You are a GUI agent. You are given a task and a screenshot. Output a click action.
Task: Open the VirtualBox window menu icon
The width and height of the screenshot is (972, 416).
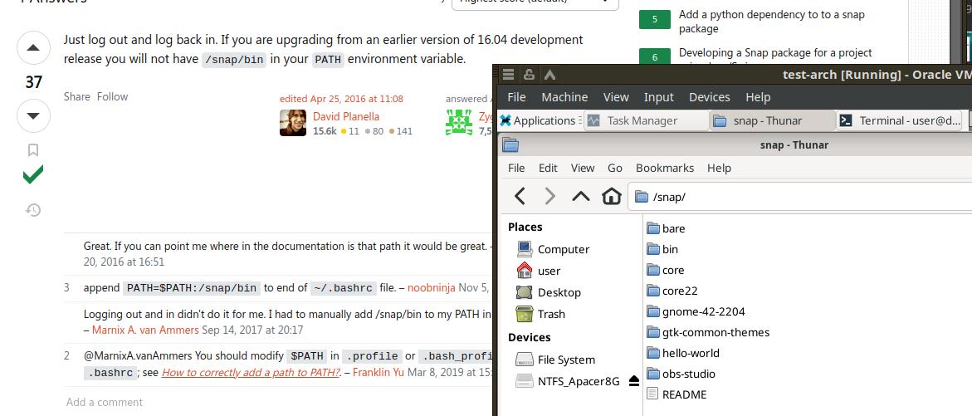pos(508,75)
